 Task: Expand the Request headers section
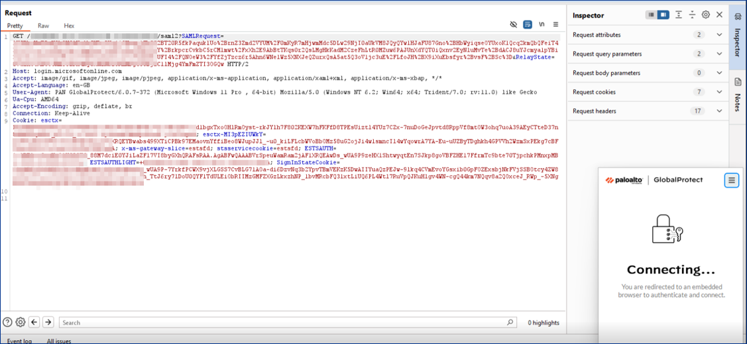[720, 111]
